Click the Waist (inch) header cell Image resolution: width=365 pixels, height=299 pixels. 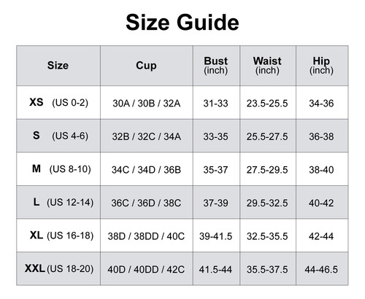268,66
